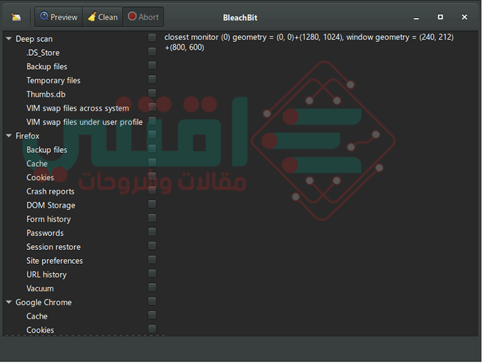Toggle the Temporary files checkbox

pyautogui.click(x=152, y=79)
